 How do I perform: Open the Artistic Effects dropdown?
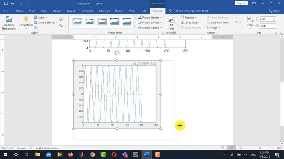point(45,23)
